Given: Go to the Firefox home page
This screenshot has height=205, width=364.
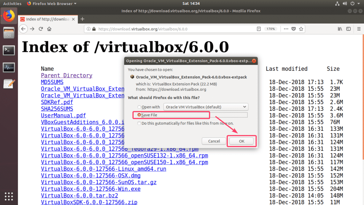Looking at the screenshot, I should pos(49,29).
